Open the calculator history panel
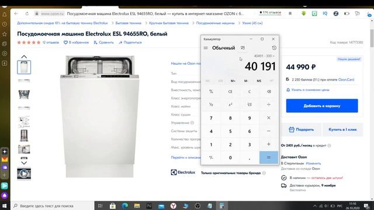374x210 pixels. [274, 48]
